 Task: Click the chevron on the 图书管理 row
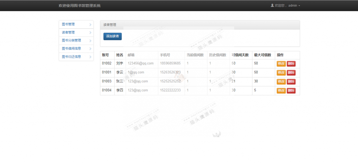[x=91, y=24]
